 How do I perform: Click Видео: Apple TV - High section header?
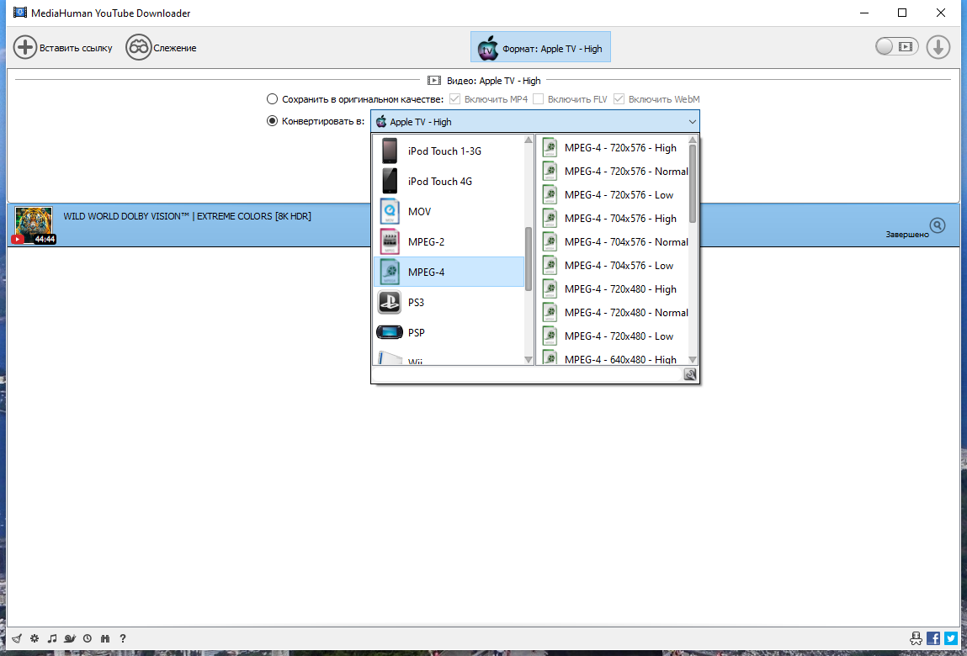(x=484, y=80)
